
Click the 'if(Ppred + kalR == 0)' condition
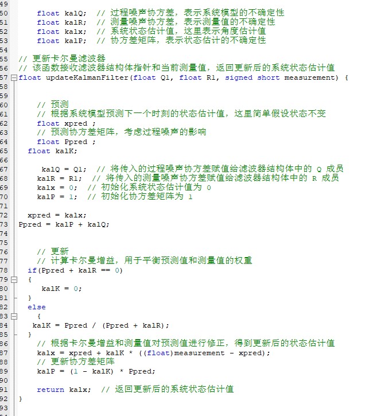pos(75,270)
